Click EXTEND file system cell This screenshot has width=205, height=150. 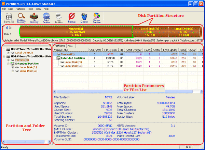coord(110,58)
